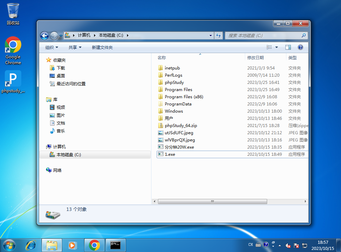Click the refresh button beside address bar

(x=218, y=35)
